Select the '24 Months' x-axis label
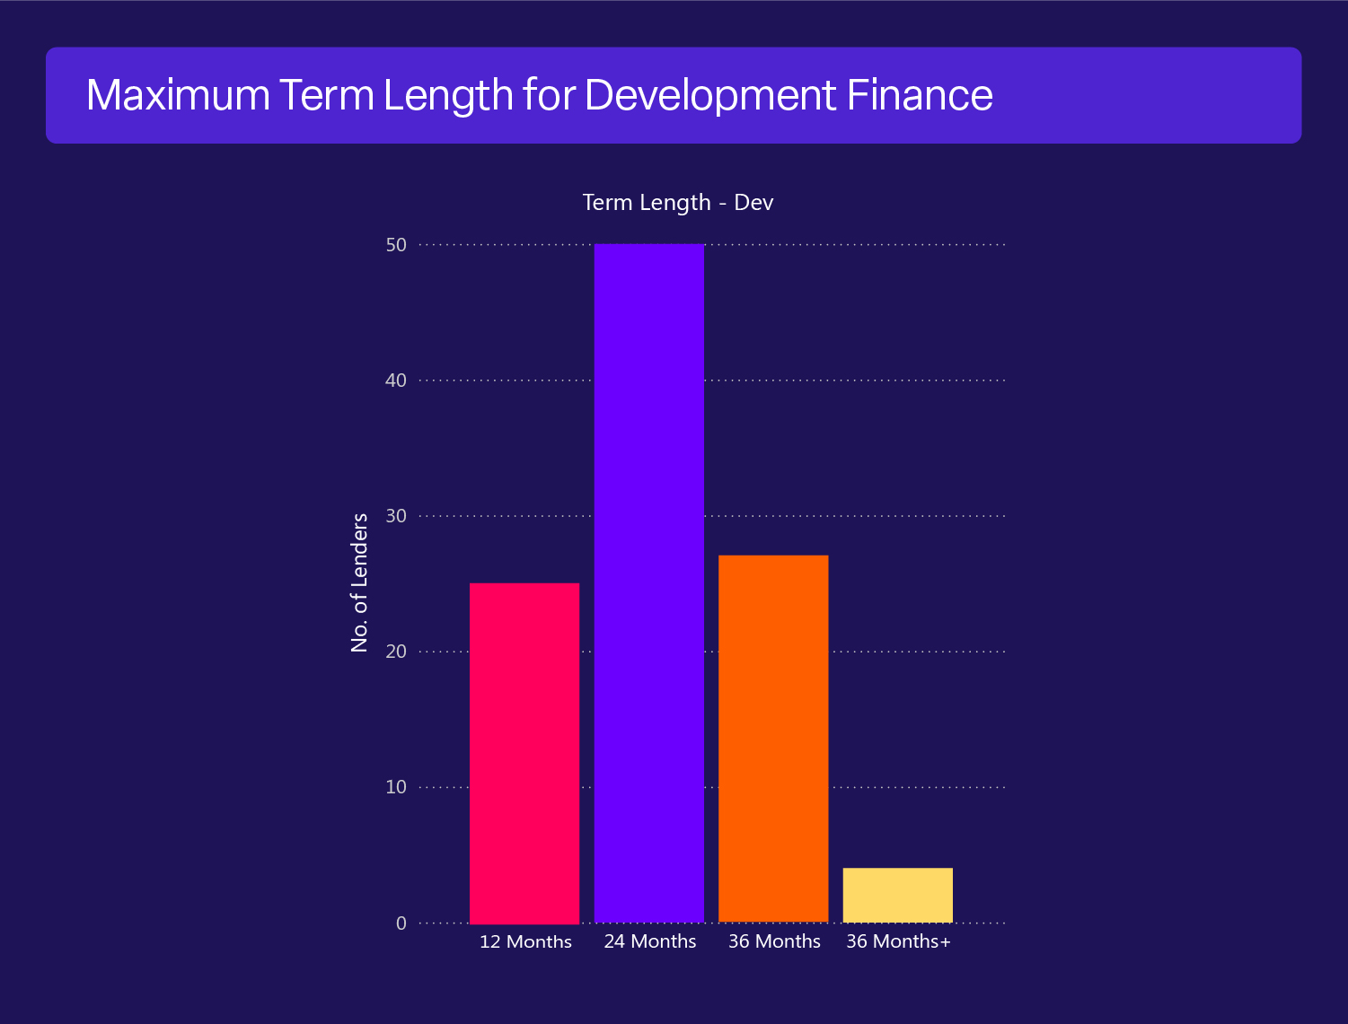 (649, 941)
